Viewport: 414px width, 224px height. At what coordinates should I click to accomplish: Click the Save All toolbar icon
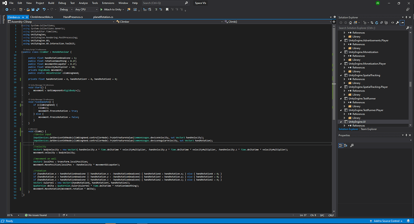coord(37,9)
